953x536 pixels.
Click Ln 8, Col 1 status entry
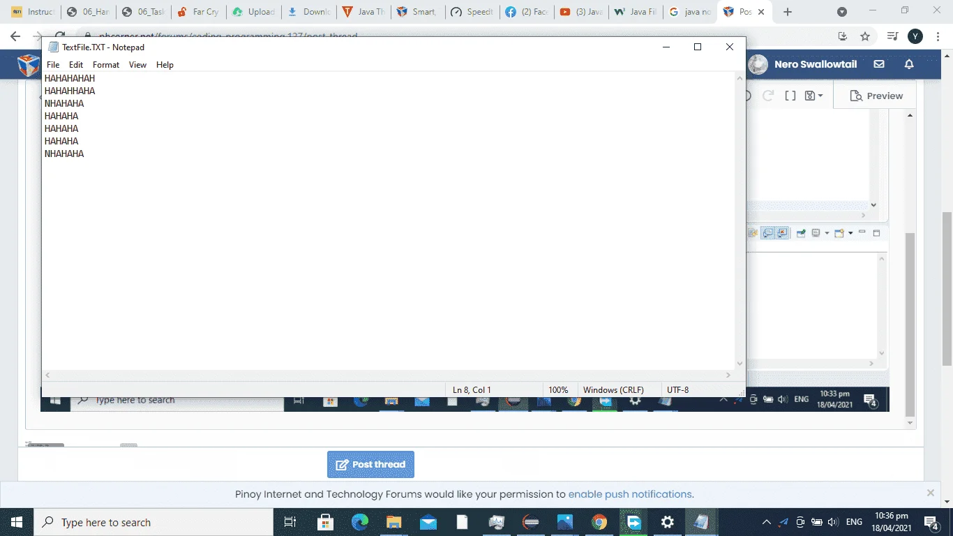pos(472,390)
